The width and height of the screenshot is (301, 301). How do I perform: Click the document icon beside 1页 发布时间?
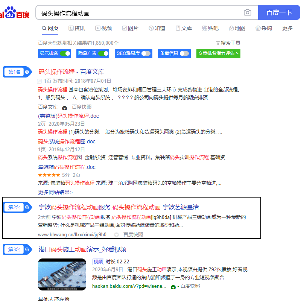(x=40, y=81)
